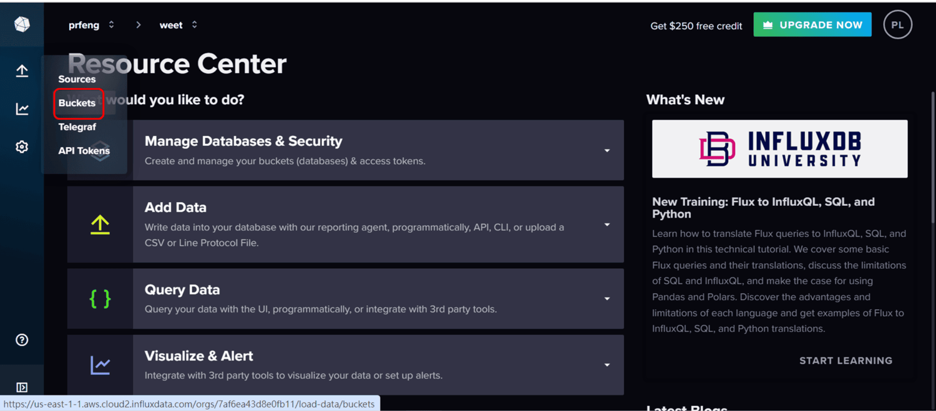Select Buckets in the Load Data menu
Viewport: 936px width, 411px height.
click(x=77, y=103)
